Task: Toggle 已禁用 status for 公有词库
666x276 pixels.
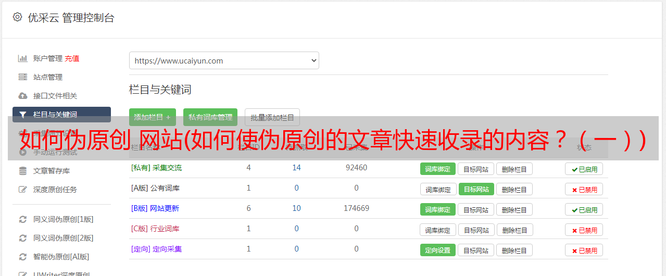Action: pos(584,189)
